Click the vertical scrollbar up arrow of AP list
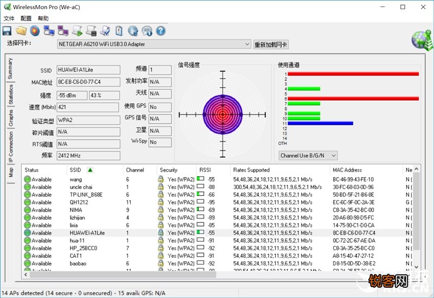 click(416, 169)
